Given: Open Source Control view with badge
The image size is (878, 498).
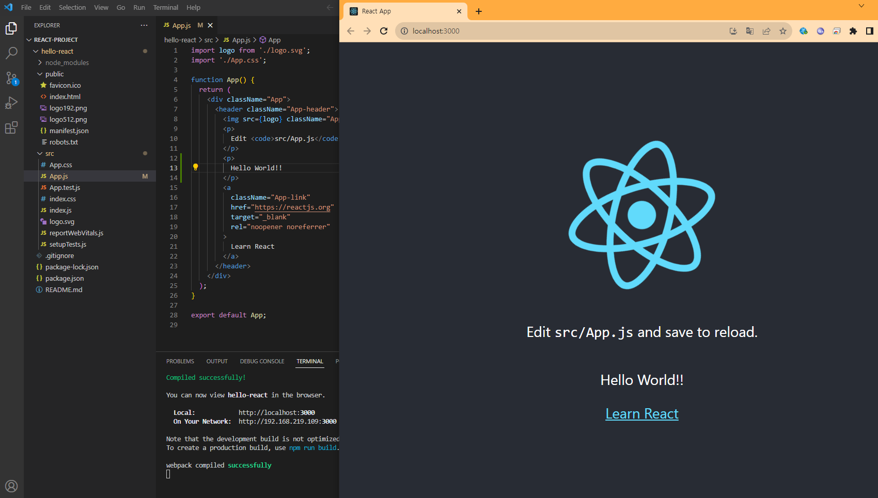Looking at the screenshot, I should pyautogui.click(x=11, y=78).
